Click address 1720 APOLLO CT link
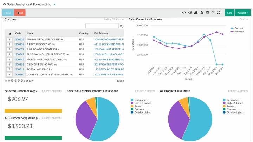This screenshot has height=142, width=253. [109, 69]
